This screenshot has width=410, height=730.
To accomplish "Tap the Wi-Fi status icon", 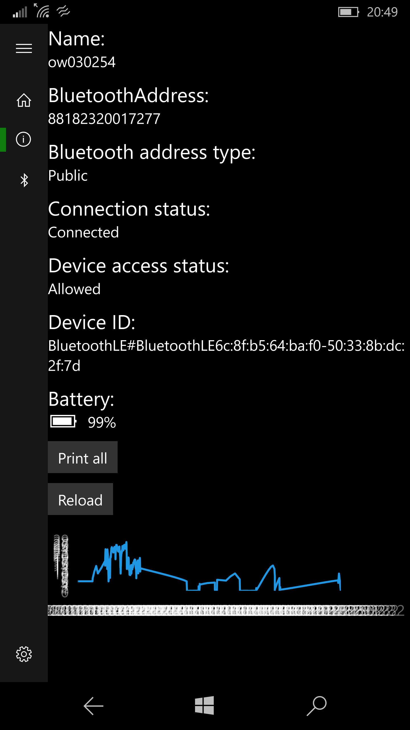I will (x=42, y=11).
